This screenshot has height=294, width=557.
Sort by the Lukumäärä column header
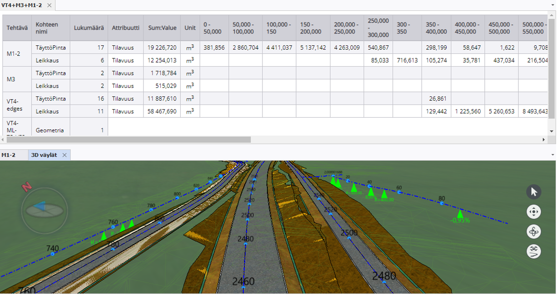pos(89,28)
